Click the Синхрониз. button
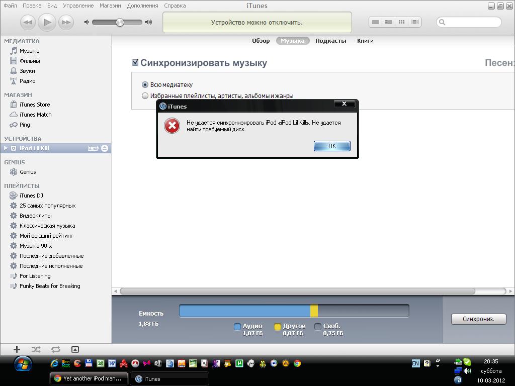This screenshot has width=515, height=386. coord(479,319)
